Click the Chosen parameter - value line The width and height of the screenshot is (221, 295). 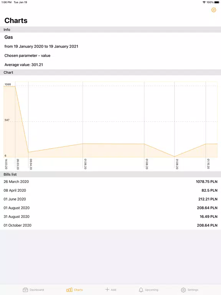28,55
